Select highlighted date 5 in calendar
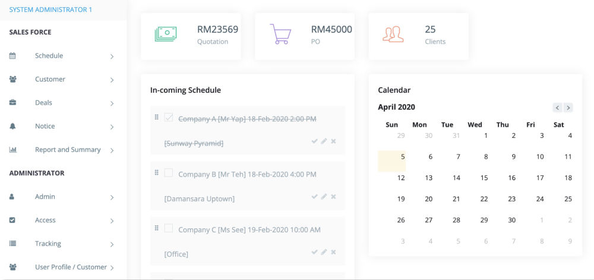594x280 pixels. (x=403, y=157)
